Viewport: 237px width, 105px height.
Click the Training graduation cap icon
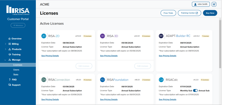(10, 55)
